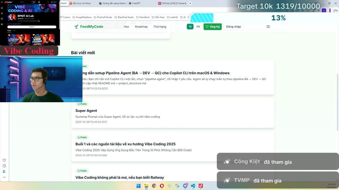The image size is (339, 190).
Task: Open Visual Studio Code from taskbar
Action: [193, 186]
